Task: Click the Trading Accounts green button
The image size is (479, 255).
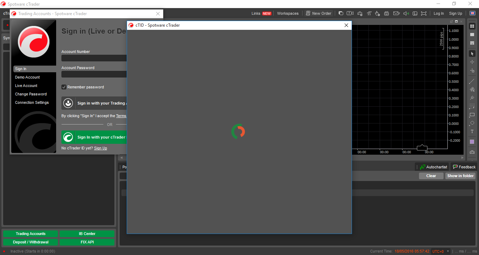Action: (x=31, y=234)
